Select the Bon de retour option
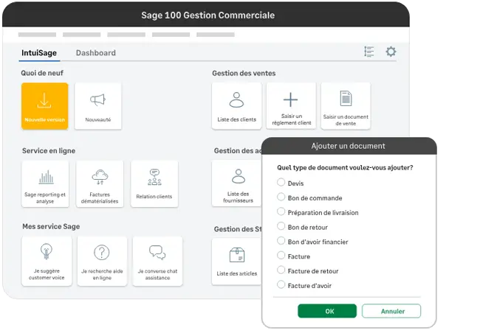Image resolution: width=480 pixels, height=333 pixels. 281,226
